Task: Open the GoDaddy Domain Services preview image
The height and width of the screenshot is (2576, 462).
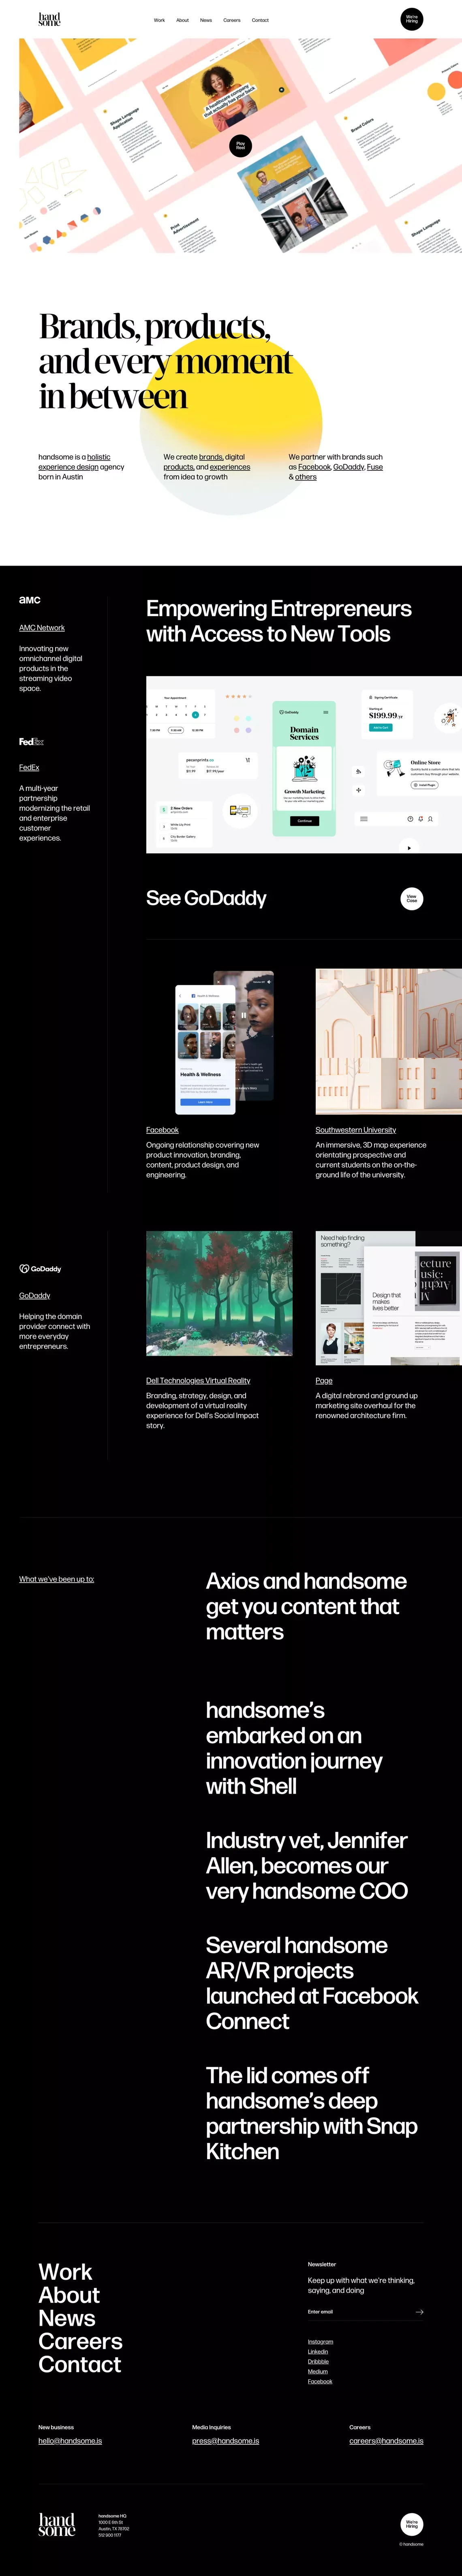Action: tap(304, 764)
